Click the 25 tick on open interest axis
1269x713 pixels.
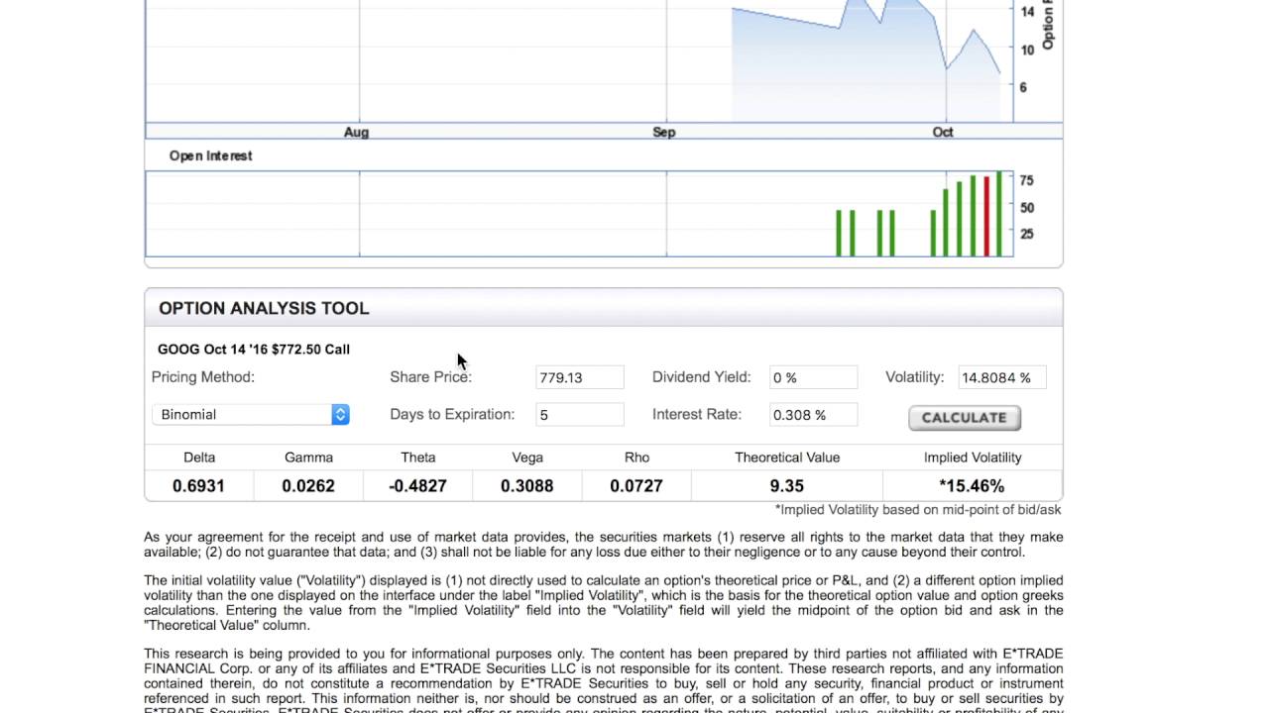[x=1026, y=235]
